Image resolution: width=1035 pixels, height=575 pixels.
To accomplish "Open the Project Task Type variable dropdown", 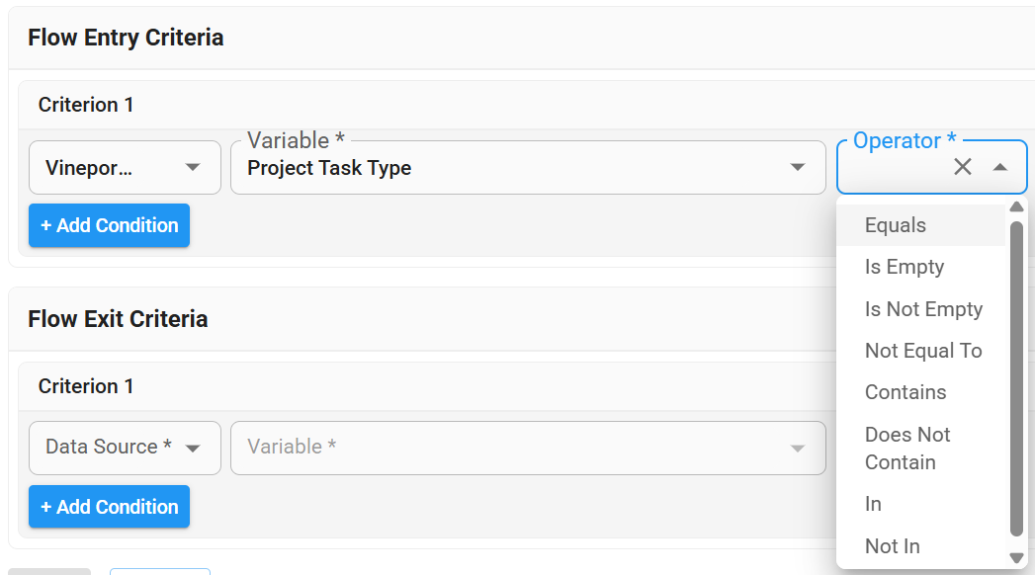I will click(x=528, y=168).
